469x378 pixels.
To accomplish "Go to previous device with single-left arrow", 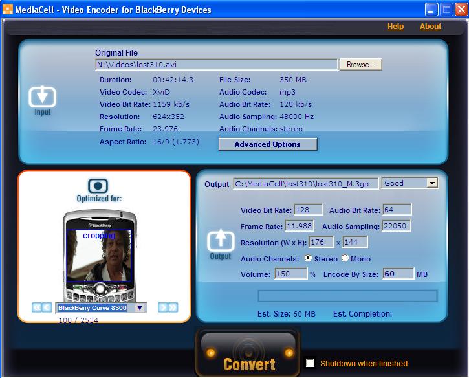I will point(47,307).
